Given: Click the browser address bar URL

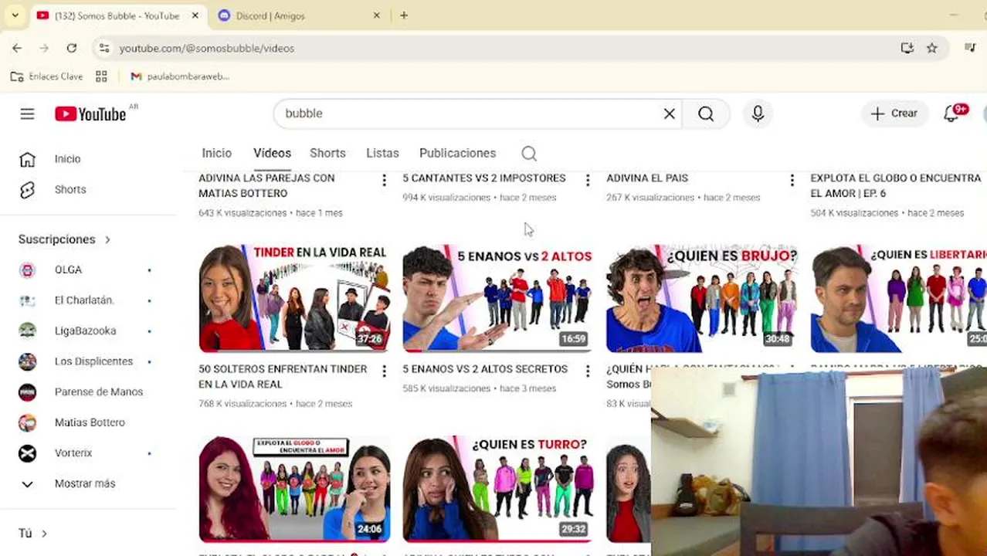Looking at the screenshot, I should (207, 48).
